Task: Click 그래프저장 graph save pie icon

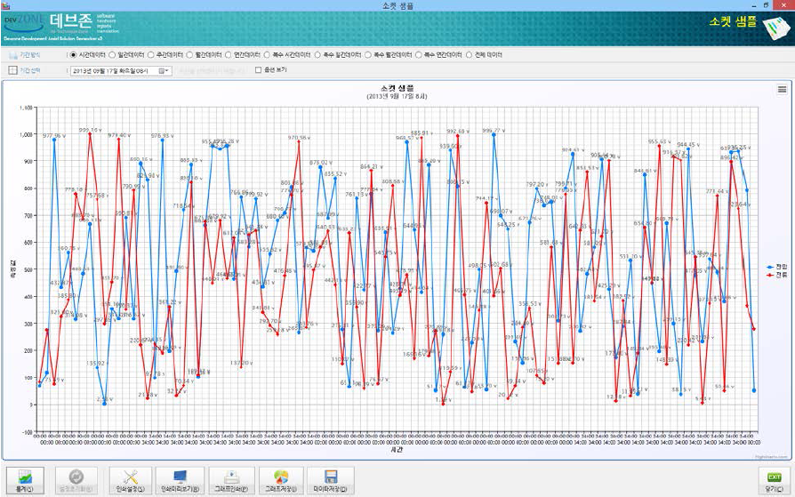Action: pyautogui.click(x=281, y=480)
